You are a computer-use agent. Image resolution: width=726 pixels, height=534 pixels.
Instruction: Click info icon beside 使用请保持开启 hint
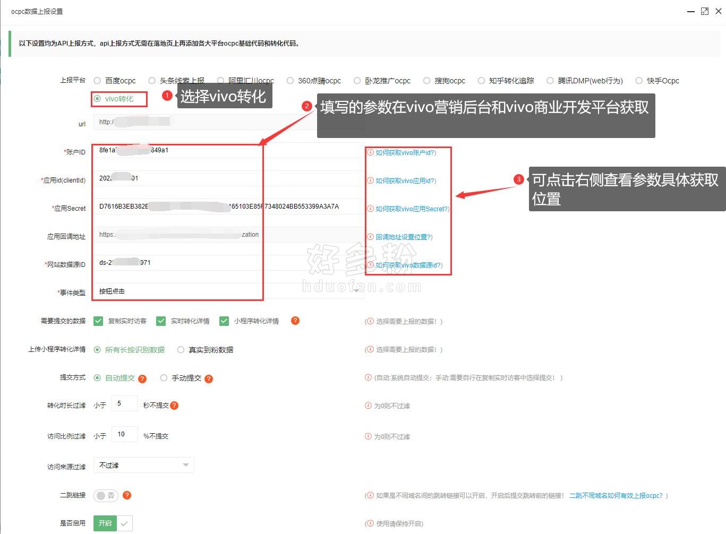(x=371, y=523)
